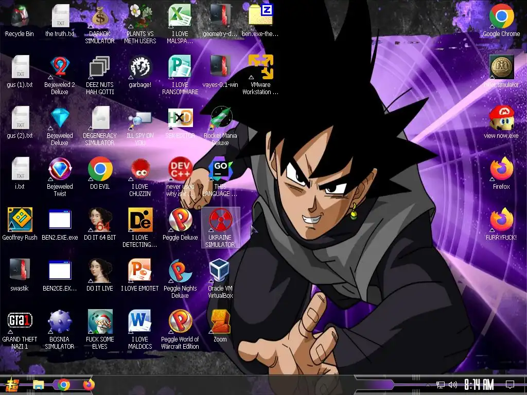Open BEN2CE.EX... program icon
527x395 pixels.
[x=60, y=276]
